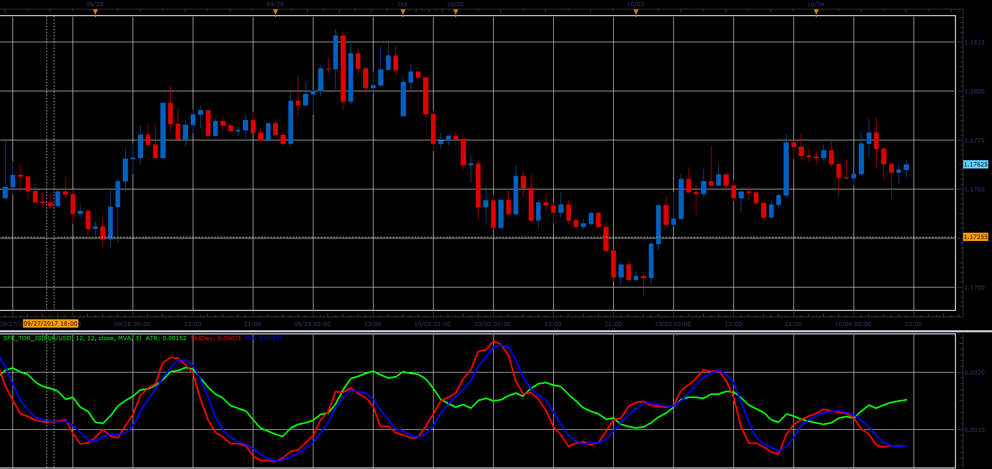Click the blue 1.17625 current price label
The width and height of the screenshot is (992, 469).
tap(976, 164)
